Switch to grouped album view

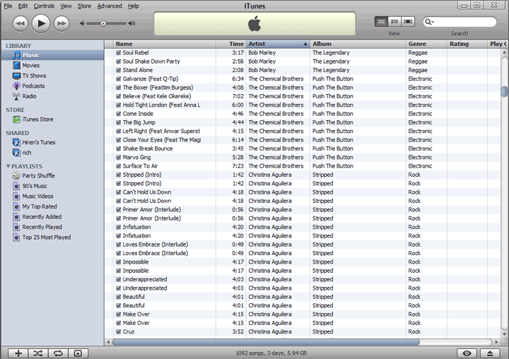coord(394,22)
